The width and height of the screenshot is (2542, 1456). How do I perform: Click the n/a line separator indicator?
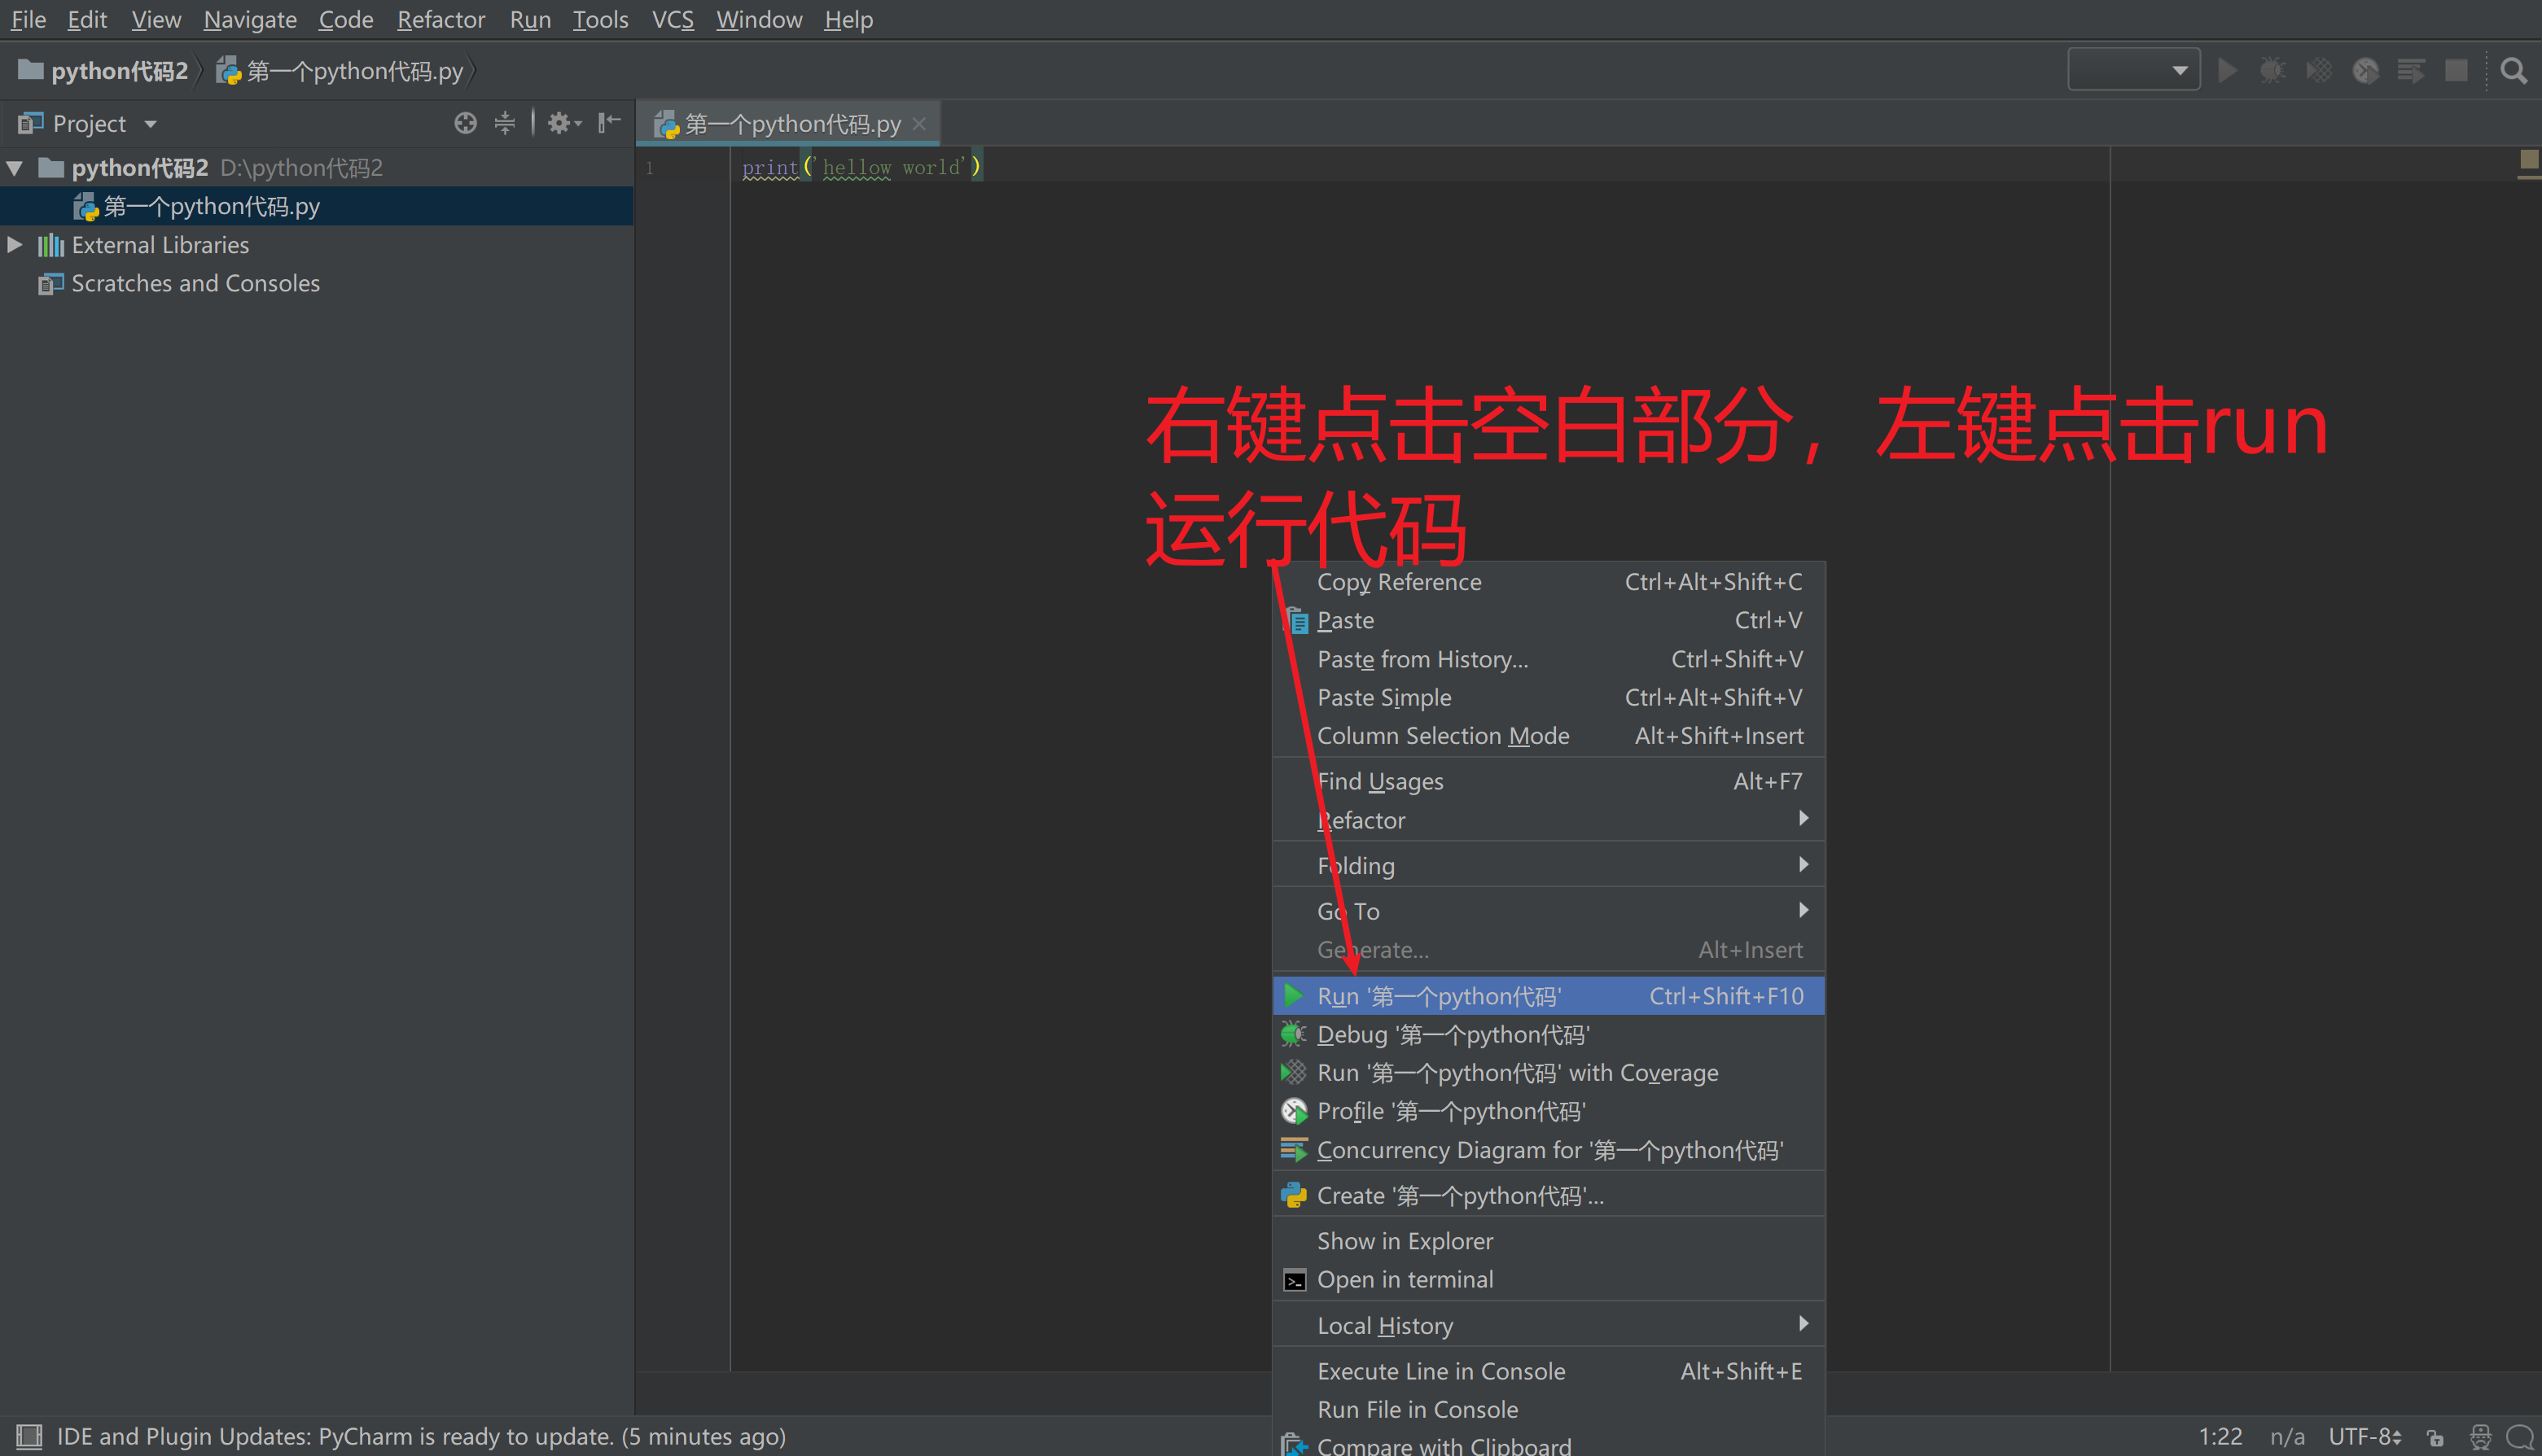coord(2287,1437)
